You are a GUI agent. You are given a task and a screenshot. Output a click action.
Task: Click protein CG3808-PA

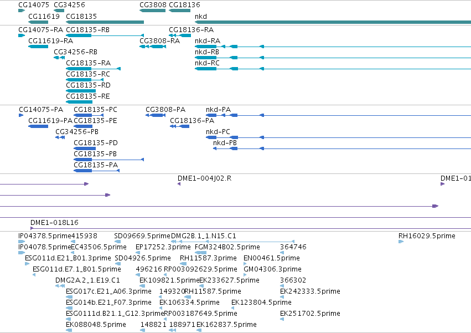pos(156,115)
